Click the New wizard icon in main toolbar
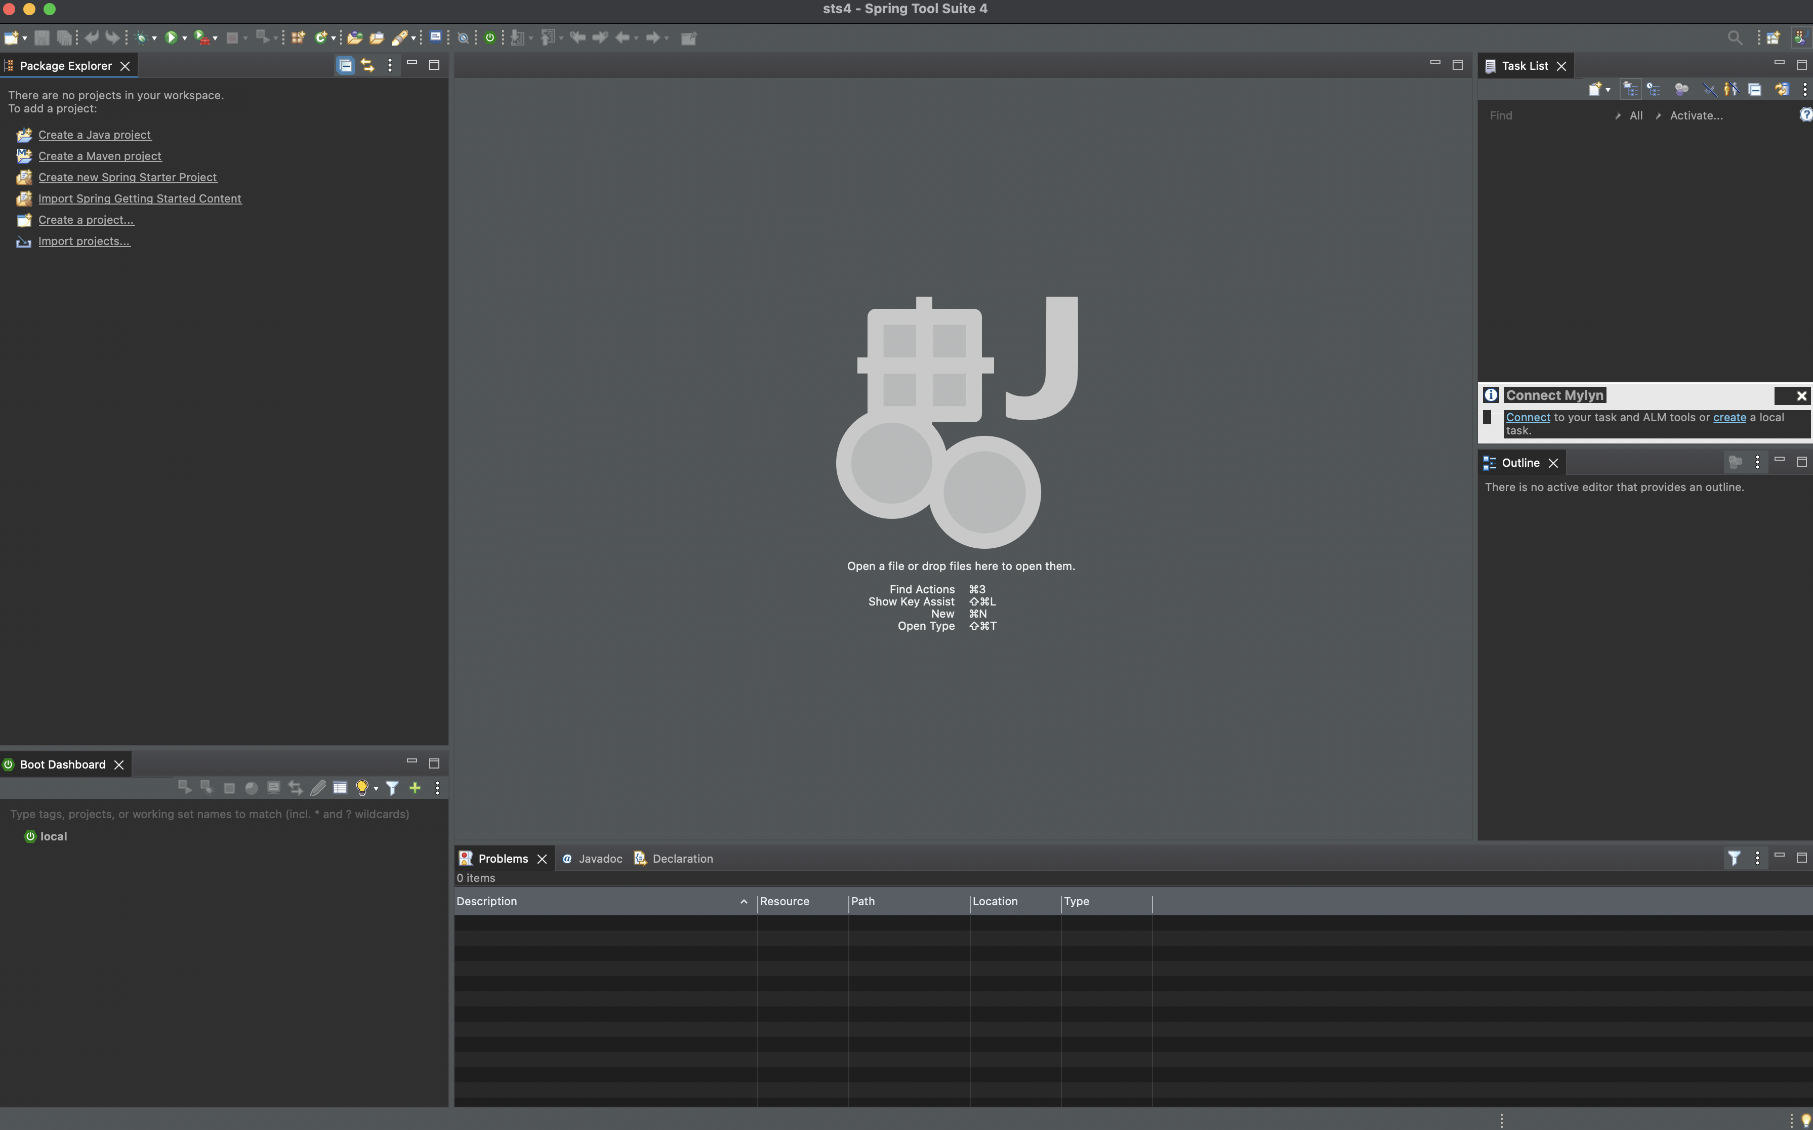This screenshot has width=1813, height=1130. 11,37
